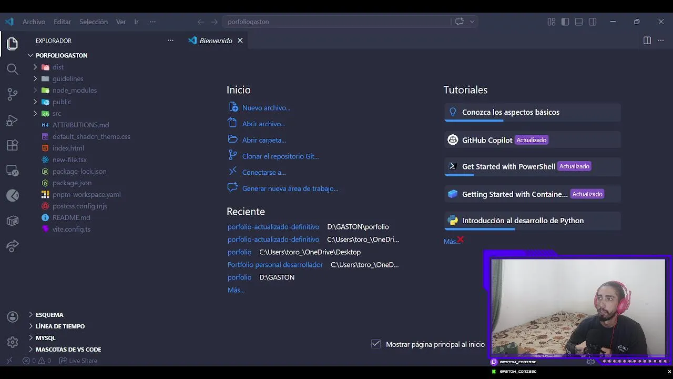Open the Ver menu
673x379 pixels.
121,22
